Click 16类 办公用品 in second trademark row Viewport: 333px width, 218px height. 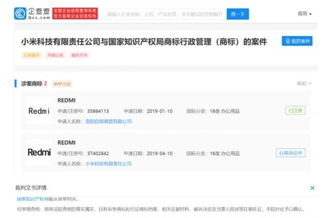tap(225, 153)
